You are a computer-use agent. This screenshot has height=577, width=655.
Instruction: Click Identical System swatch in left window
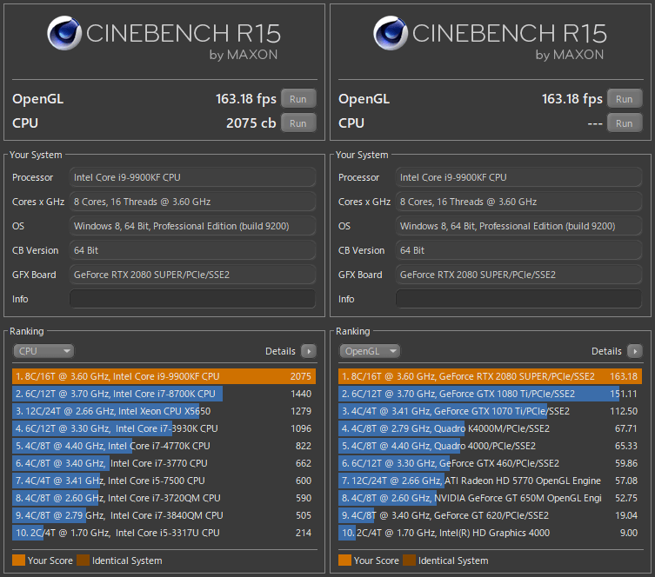tap(84, 560)
